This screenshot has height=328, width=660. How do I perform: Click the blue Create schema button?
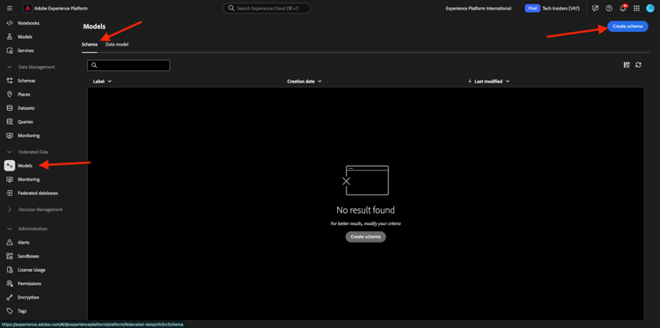click(627, 26)
